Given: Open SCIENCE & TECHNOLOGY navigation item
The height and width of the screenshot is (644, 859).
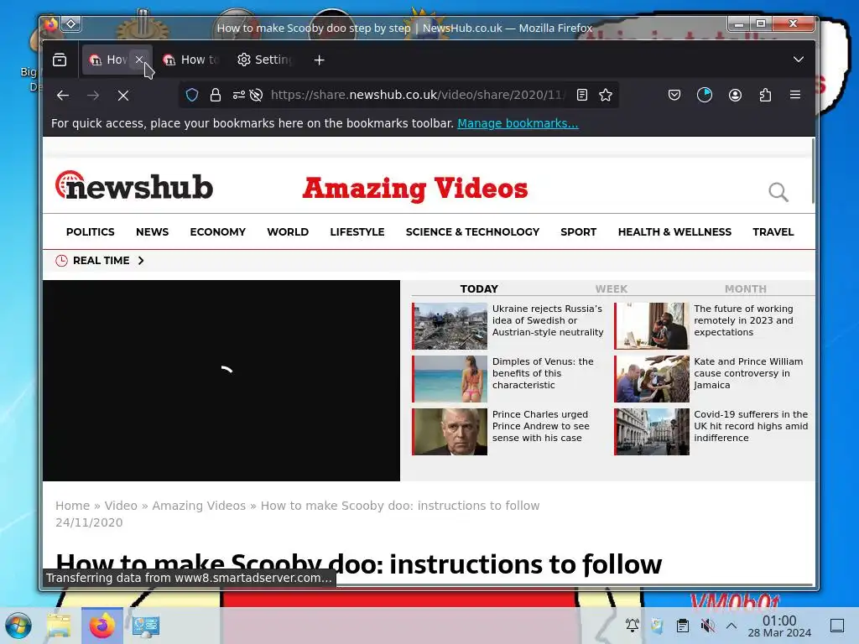Looking at the screenshot, I should 472,232.
